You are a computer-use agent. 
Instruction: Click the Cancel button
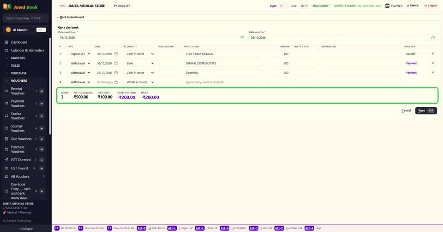click(x=406, y=110)
